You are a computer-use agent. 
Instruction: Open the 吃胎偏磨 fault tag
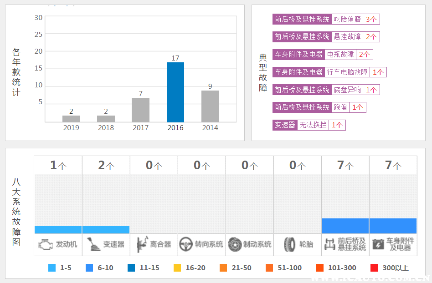tap(347, 19)
